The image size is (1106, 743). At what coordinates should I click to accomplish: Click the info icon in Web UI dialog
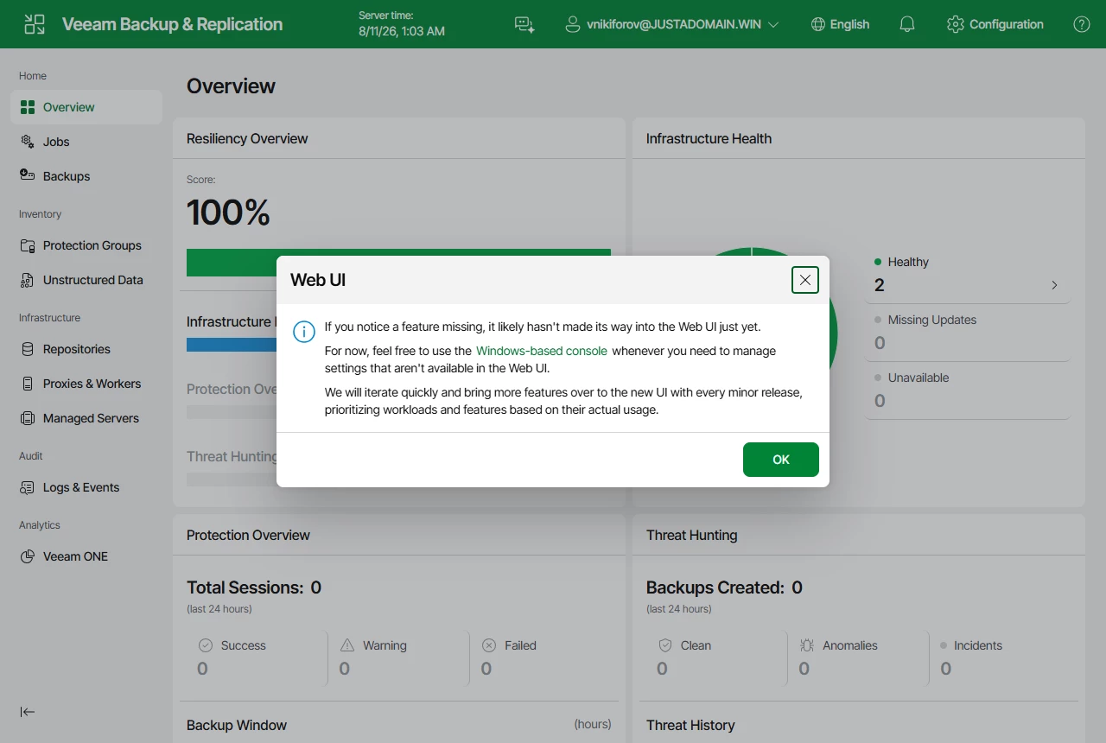pyautogui.click(x=304, y=332)
